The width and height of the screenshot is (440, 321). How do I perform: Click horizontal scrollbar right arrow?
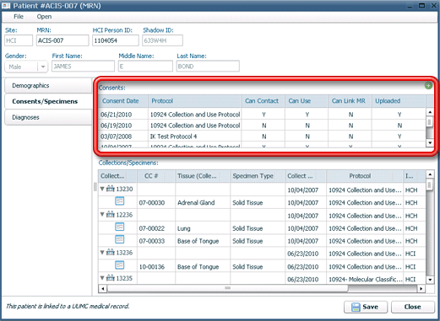[x=421, y=288]
